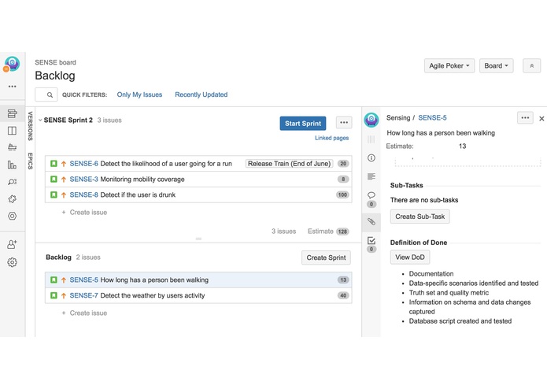
Task: Select the Release Train (End of June) epic label
Action: 289,164
